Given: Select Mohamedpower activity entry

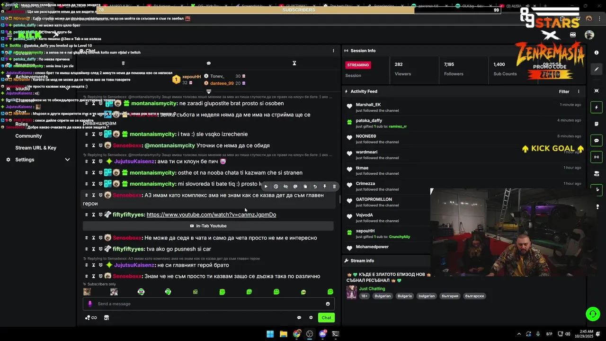Looking at the screenshot, I should click(x=372, y=247).
